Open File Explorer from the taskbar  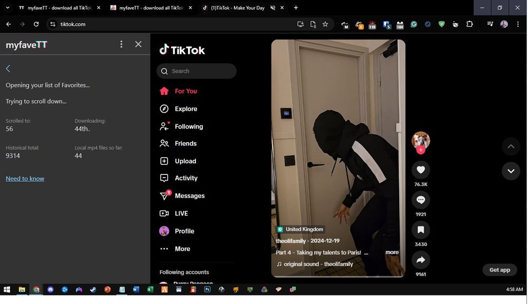[x=22, y=289]
